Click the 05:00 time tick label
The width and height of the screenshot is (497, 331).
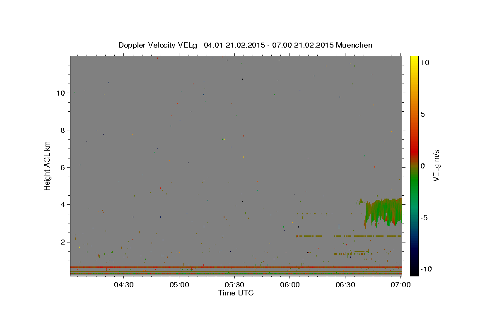[179, 285]
